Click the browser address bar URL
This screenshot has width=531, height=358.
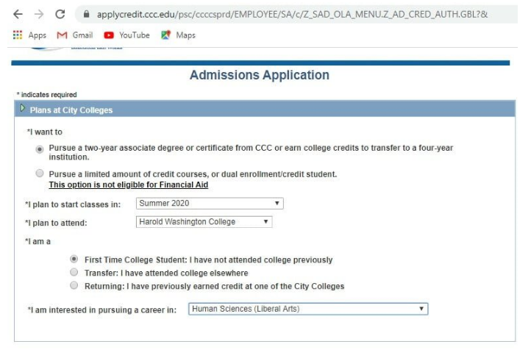294,13
